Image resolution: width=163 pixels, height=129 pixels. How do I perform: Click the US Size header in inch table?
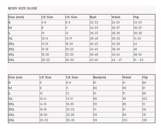(x=47, y=17)
